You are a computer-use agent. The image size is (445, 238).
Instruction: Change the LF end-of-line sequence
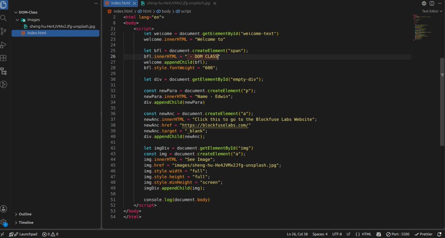[348, 234]
